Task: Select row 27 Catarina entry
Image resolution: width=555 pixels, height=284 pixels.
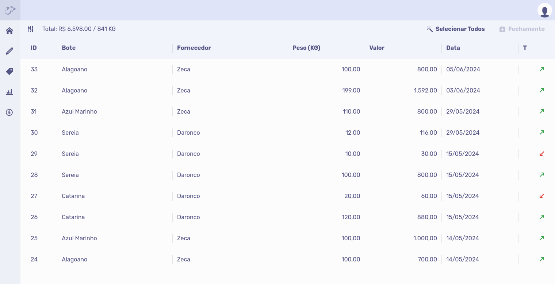Action: click(73, 196)
